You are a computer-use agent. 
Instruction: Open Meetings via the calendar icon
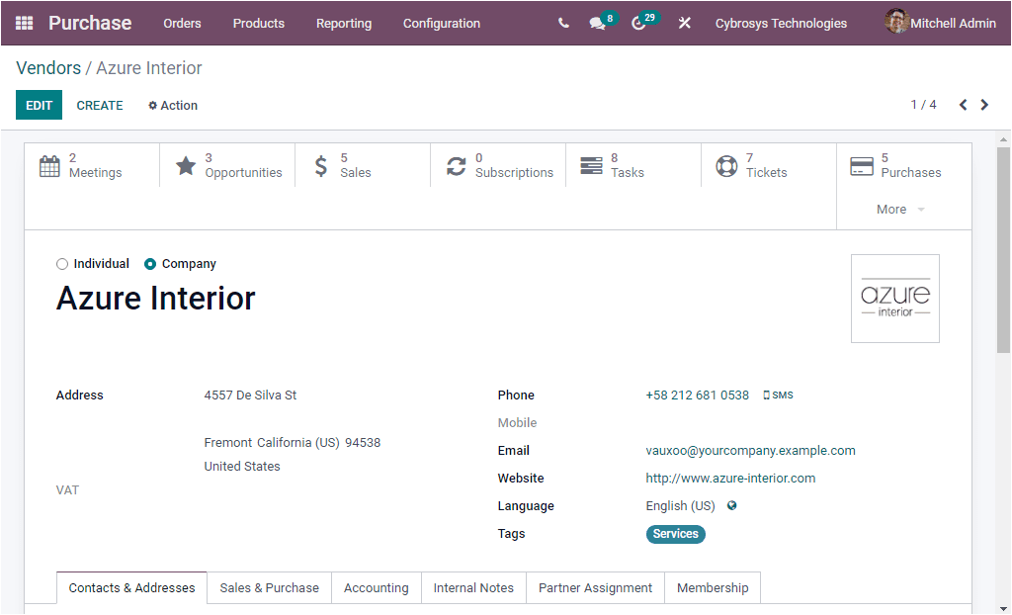coord(49,166)
